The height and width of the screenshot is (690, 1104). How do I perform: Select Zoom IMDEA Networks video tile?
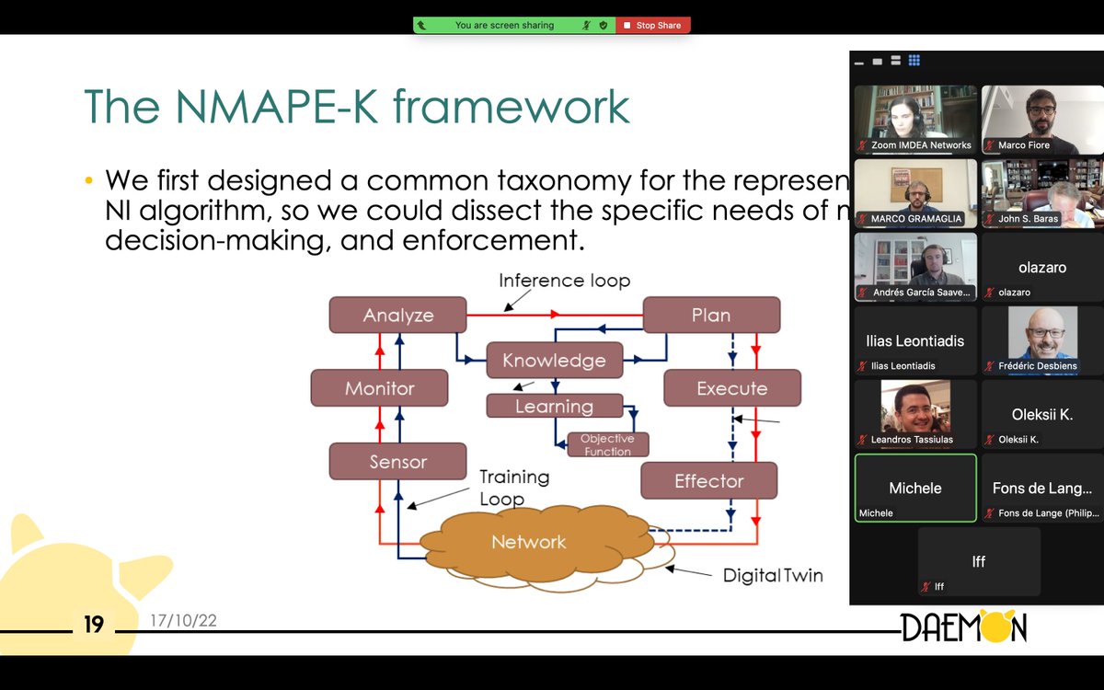point(916,120)
